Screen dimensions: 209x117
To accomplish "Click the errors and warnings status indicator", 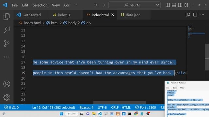I will (x=11, y=107).
